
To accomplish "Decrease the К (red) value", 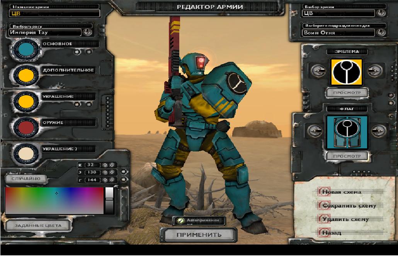I will point(112,165).
